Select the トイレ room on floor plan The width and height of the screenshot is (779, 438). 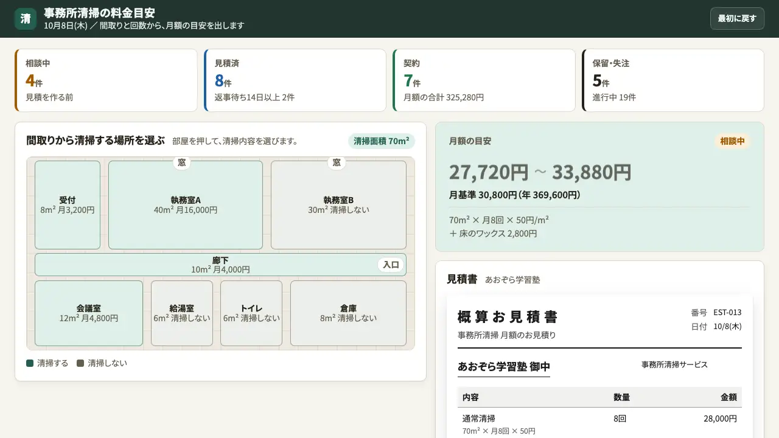(251, 313)
